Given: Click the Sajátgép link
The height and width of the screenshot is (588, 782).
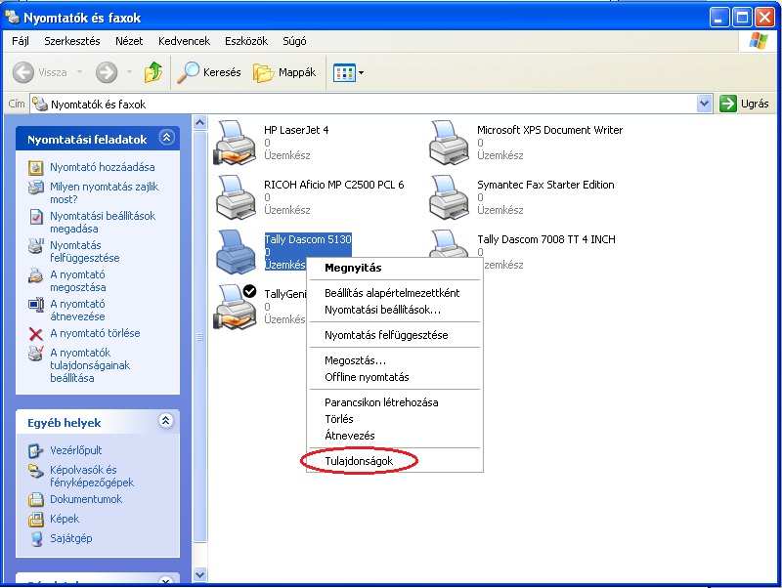Looking at the screenshot, I should [70, 538].
